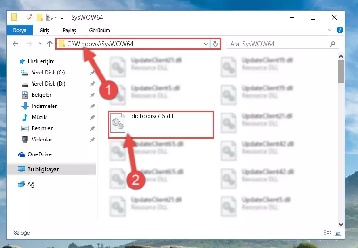
Task: Click the address bar path C:\Windows\SysWOW64
Action: pyautogui.click(x=100, y=44)
